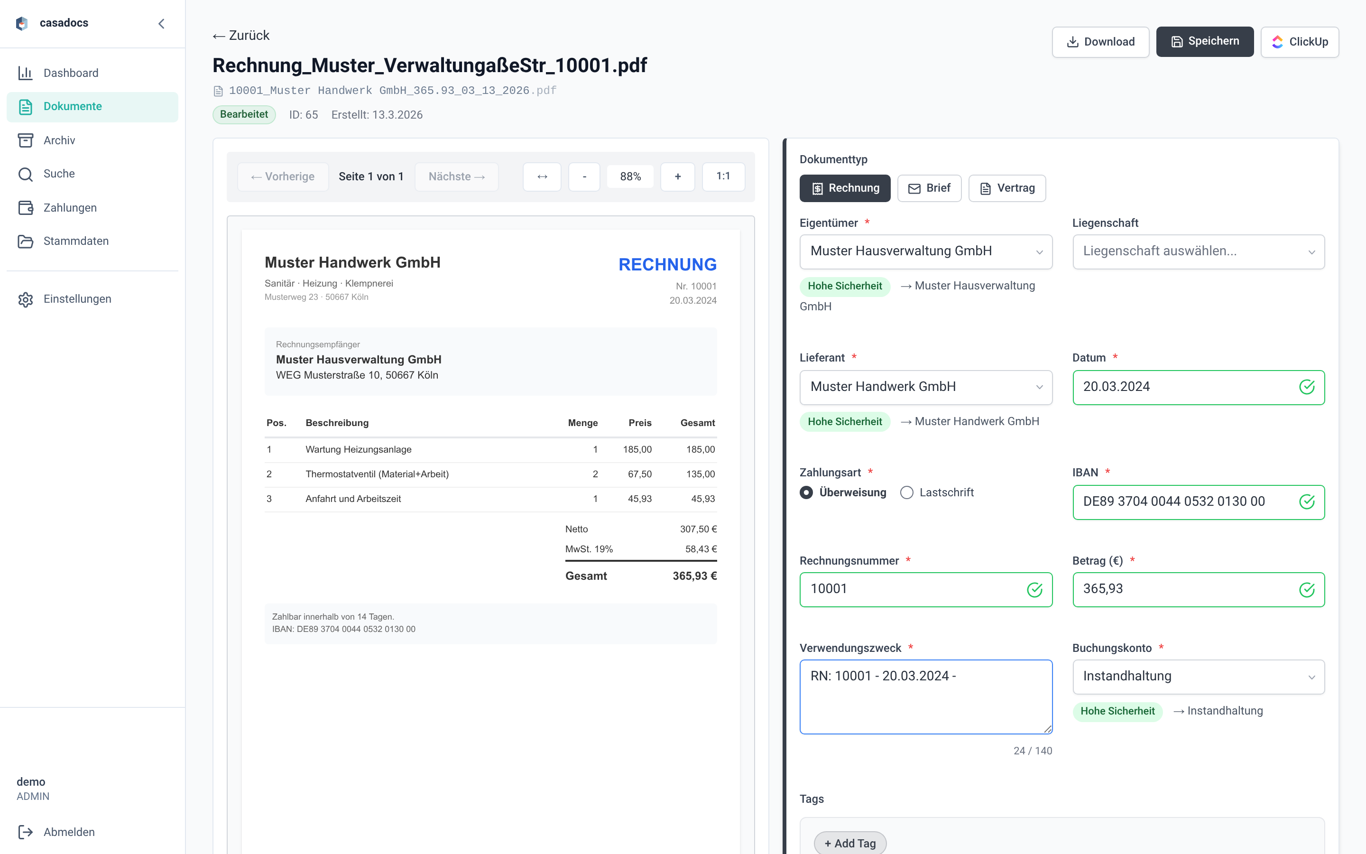Viewport: 1366px width, 854px height.
Task: Collapse the sidebar with the chevron icon
Action: tap(161, 23)
